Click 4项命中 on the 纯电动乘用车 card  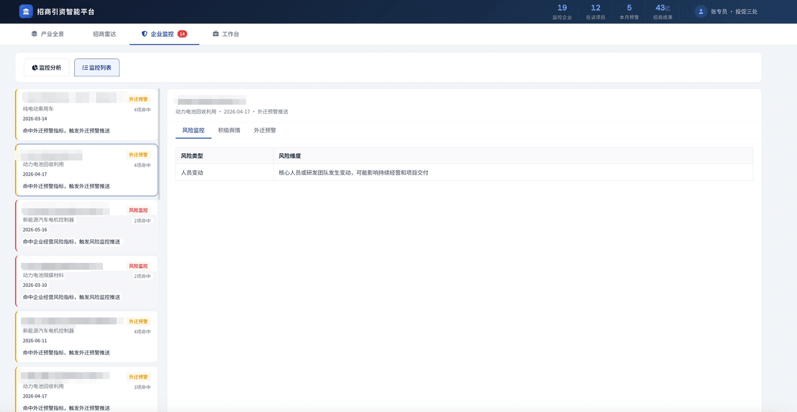(142, 110)
